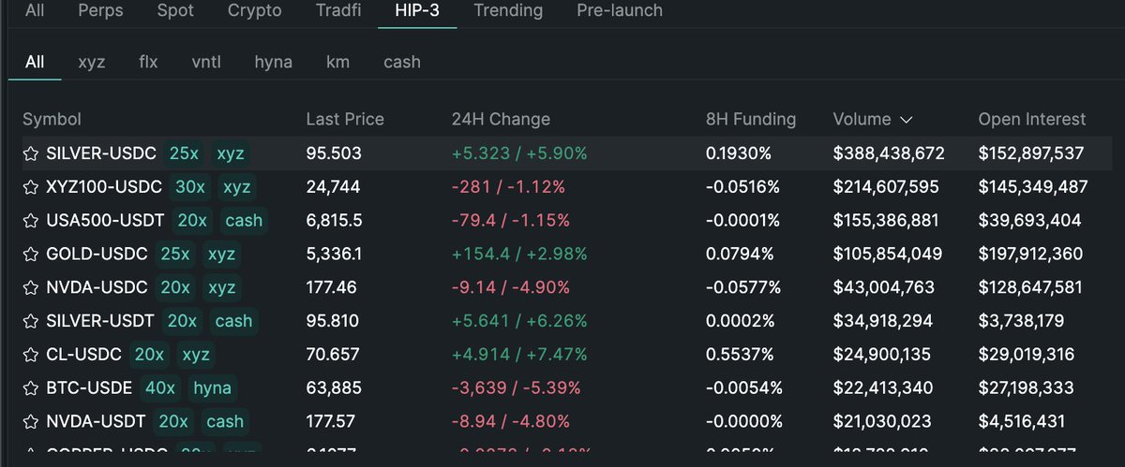Screen dimensions: 1125x467
Task: Toggle the star for USA500-USDT
Action: 31,221
